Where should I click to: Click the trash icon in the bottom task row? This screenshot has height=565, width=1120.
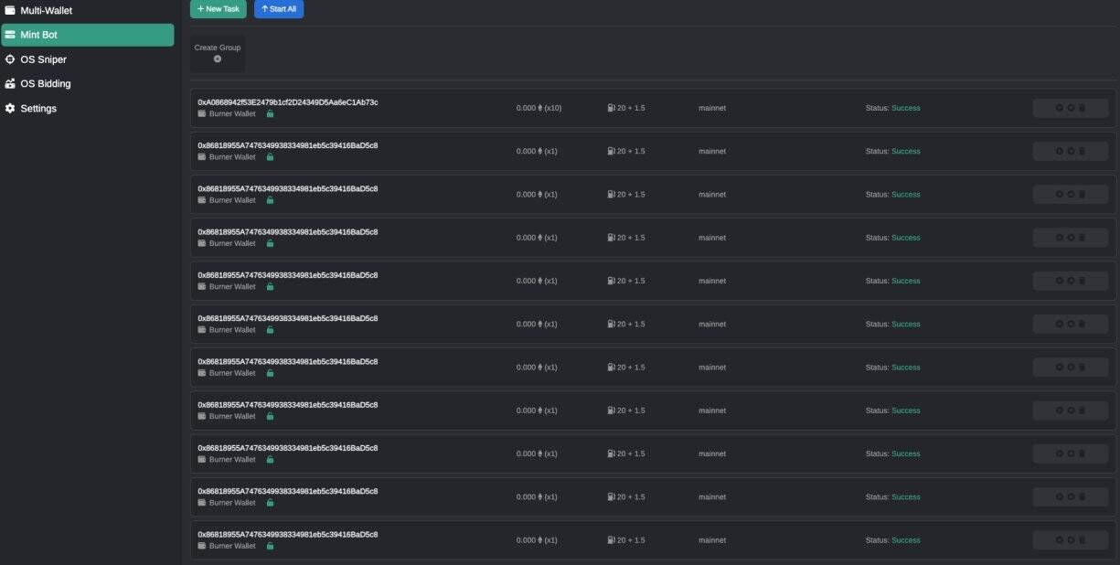coord(1082,540)
